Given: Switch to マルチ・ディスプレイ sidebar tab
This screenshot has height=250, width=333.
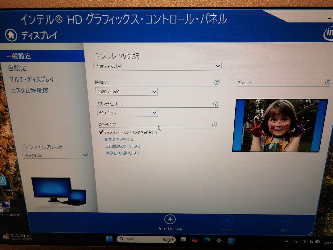Looking at the screenshot, I should pyautogui.click(x=32, y=79).
